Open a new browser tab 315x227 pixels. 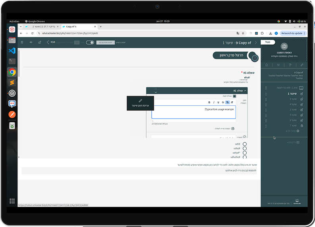pos(100,27)
